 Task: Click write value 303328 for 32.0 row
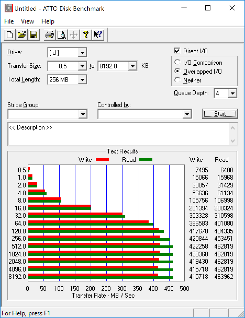point(198,216)
